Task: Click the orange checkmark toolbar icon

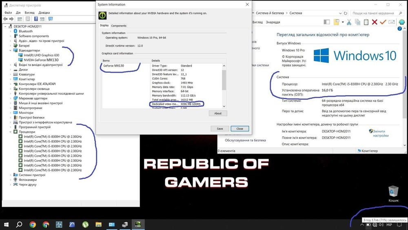Action: 383,22
